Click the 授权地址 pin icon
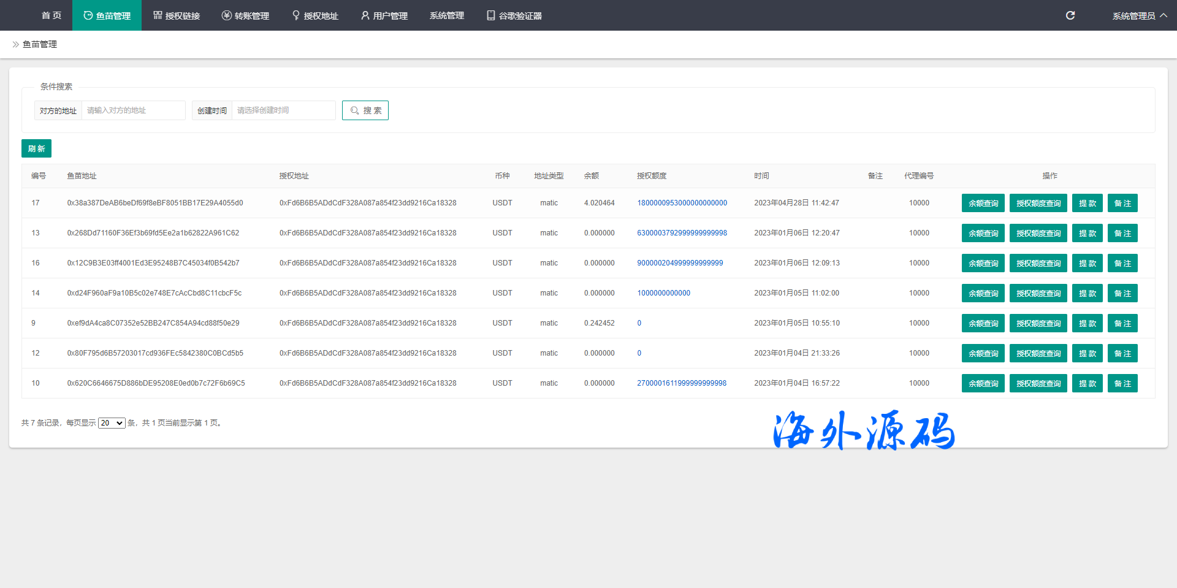Image resolution: width=1177 pixels, height=588 pixels. click(296, 15)
